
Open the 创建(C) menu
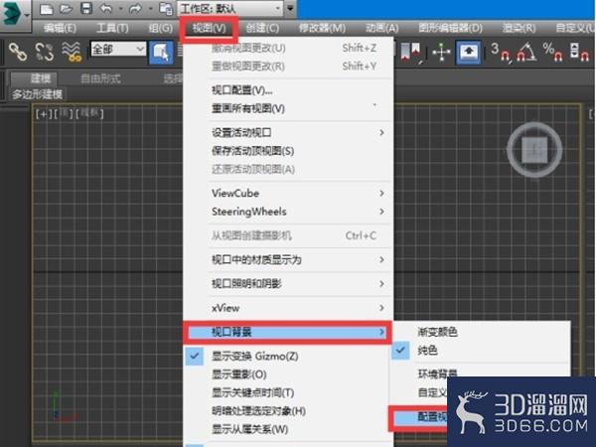pos(262,28)
